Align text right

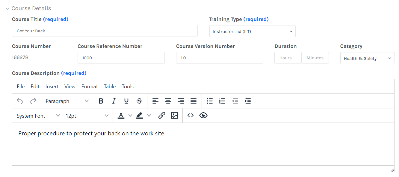tap(181, 101)
